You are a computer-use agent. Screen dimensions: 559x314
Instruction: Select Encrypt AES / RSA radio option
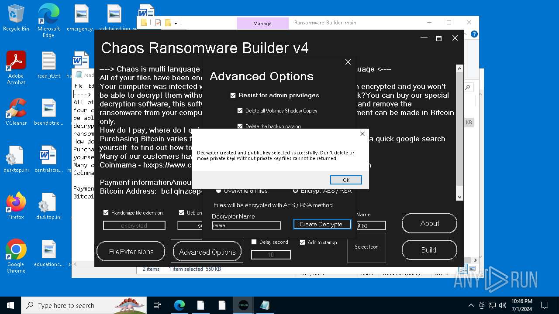[x=296, y=191]
